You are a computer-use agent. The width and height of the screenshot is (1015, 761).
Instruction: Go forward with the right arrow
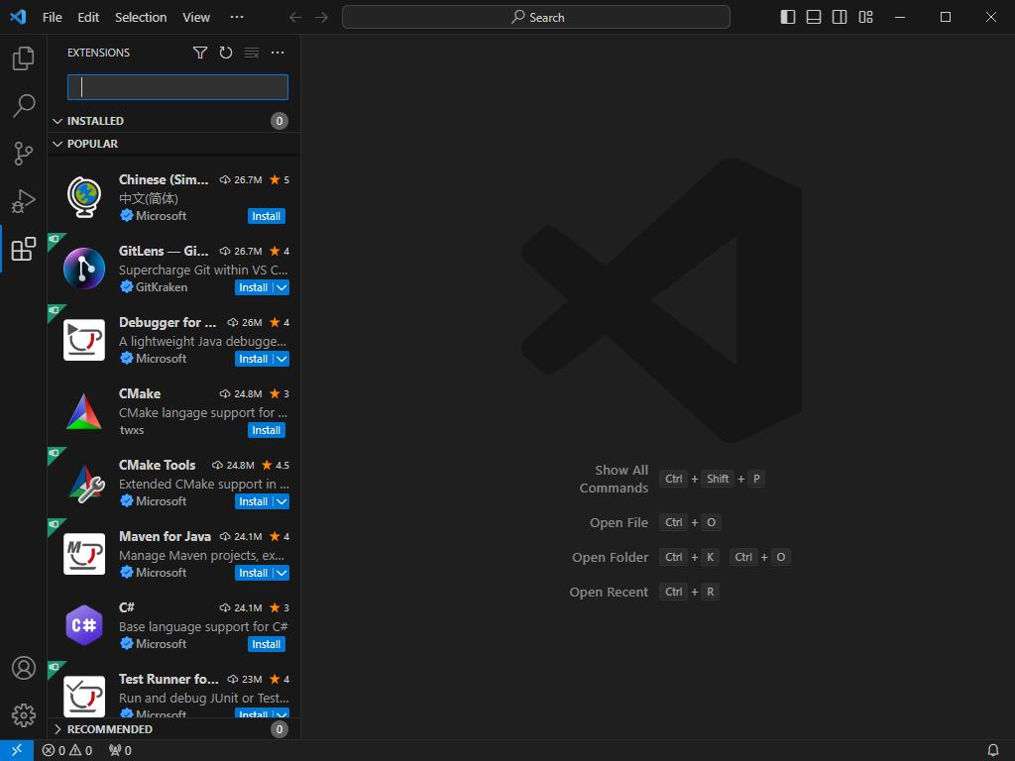click(x=322, y=17)
